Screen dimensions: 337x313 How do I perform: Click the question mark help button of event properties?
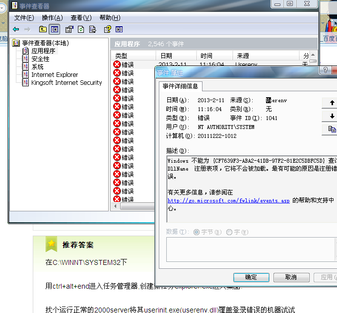coord(326,70)
